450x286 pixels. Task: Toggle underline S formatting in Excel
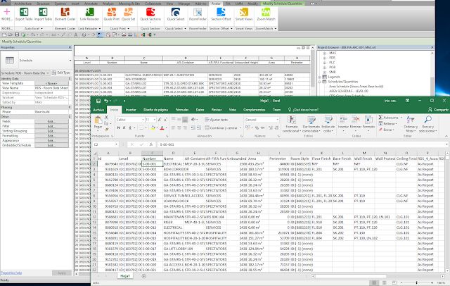(x=130, y=128)
